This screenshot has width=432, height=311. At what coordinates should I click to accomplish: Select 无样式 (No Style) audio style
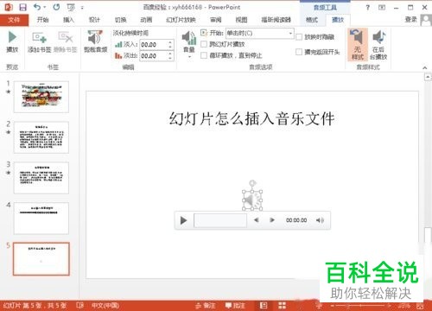tap(358, 45)
